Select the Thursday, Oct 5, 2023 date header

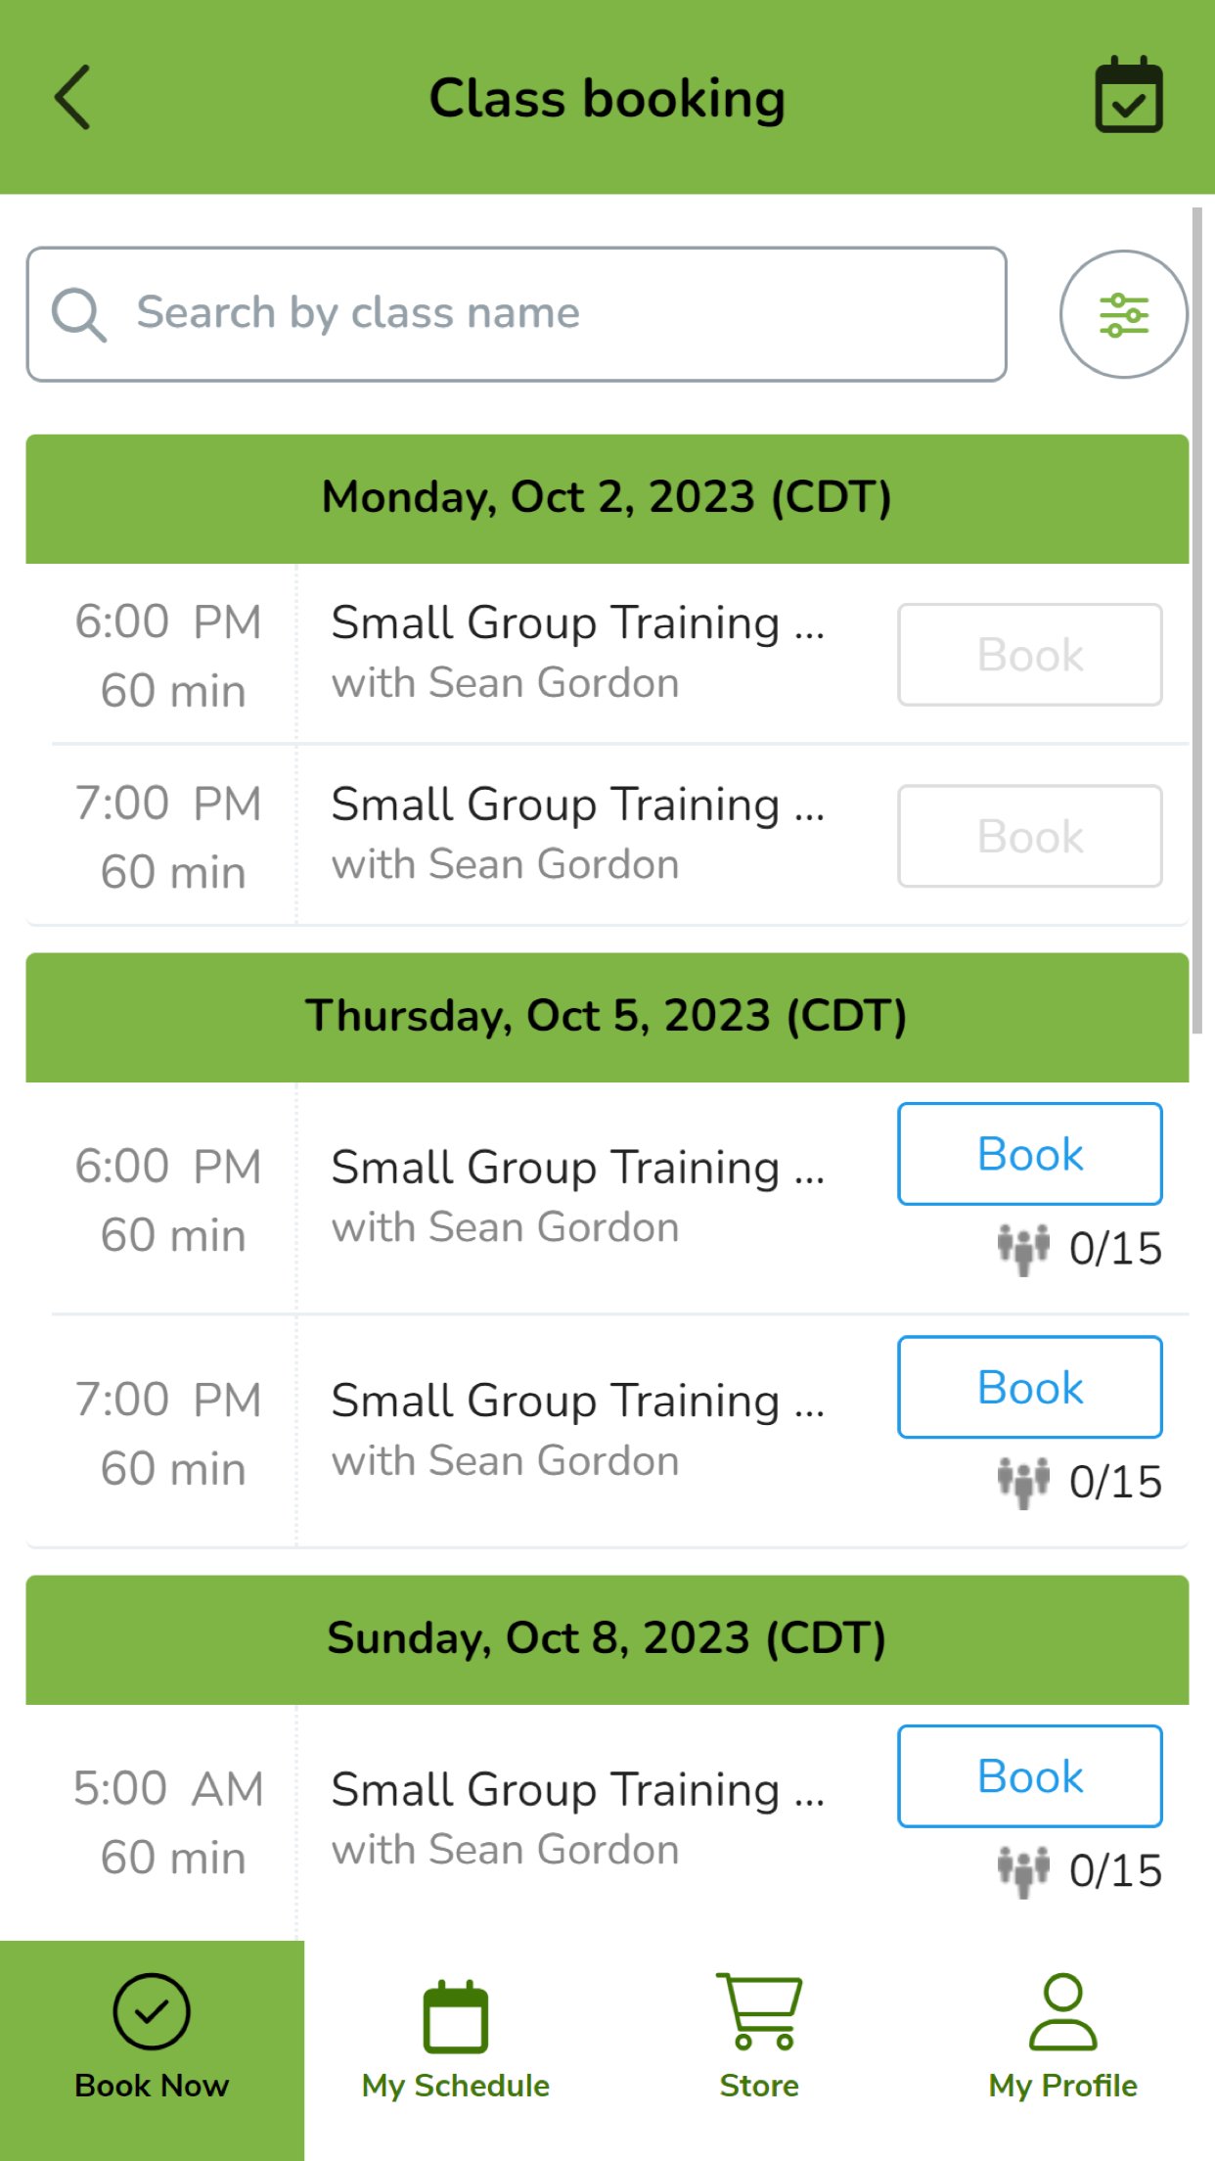tap(607, 1017)
